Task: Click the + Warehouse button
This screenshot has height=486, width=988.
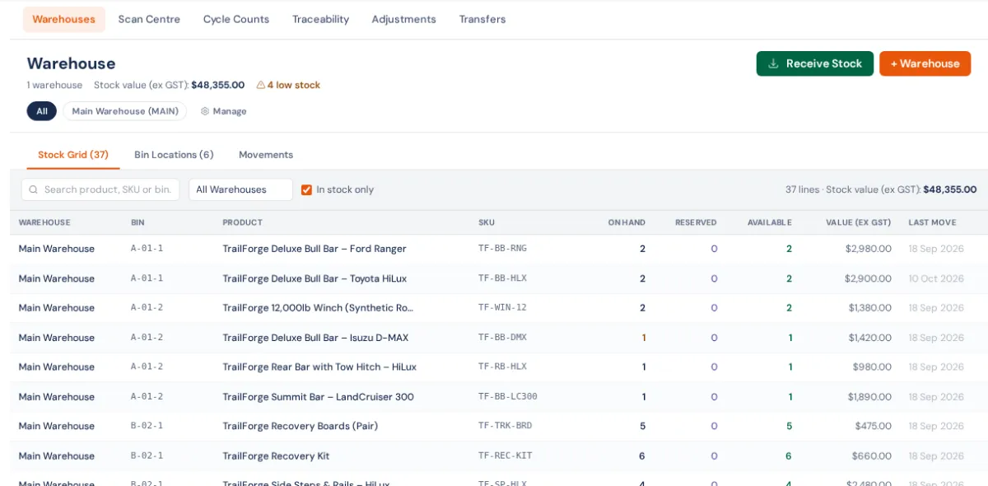Action: [x=925, y=63]
